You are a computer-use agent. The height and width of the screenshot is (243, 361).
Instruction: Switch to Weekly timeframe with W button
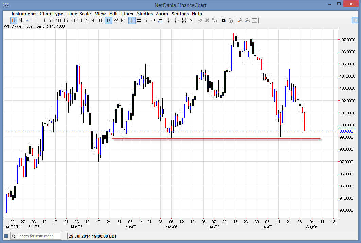coord(116,20)
